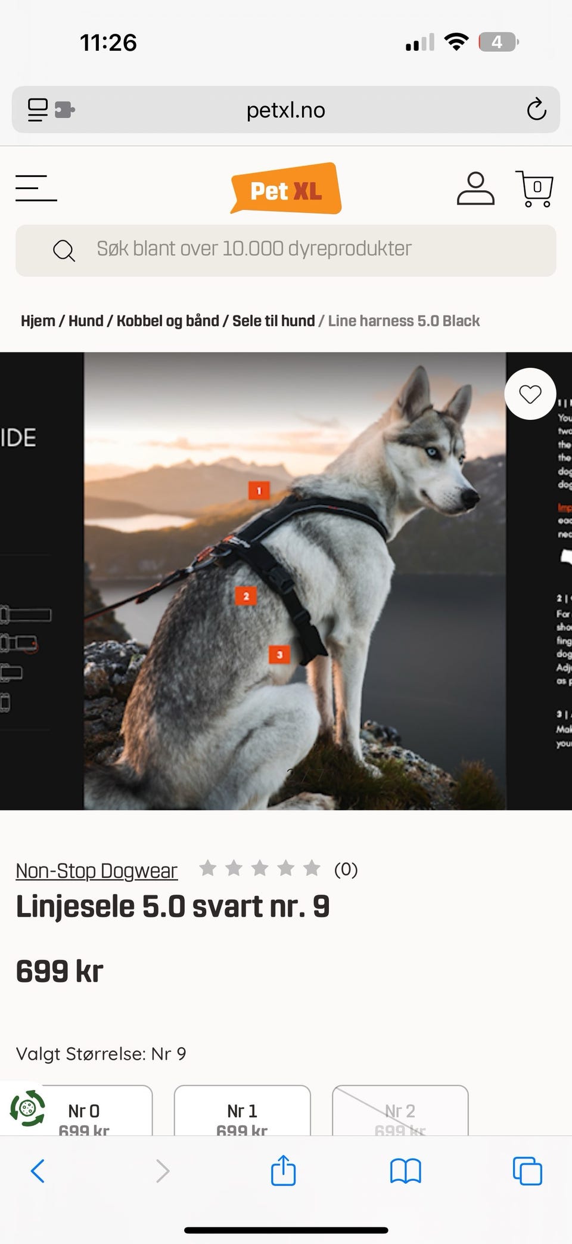Open the user account icon
The height and width of the screenshot is (1244, 572).
coord(475,188)
